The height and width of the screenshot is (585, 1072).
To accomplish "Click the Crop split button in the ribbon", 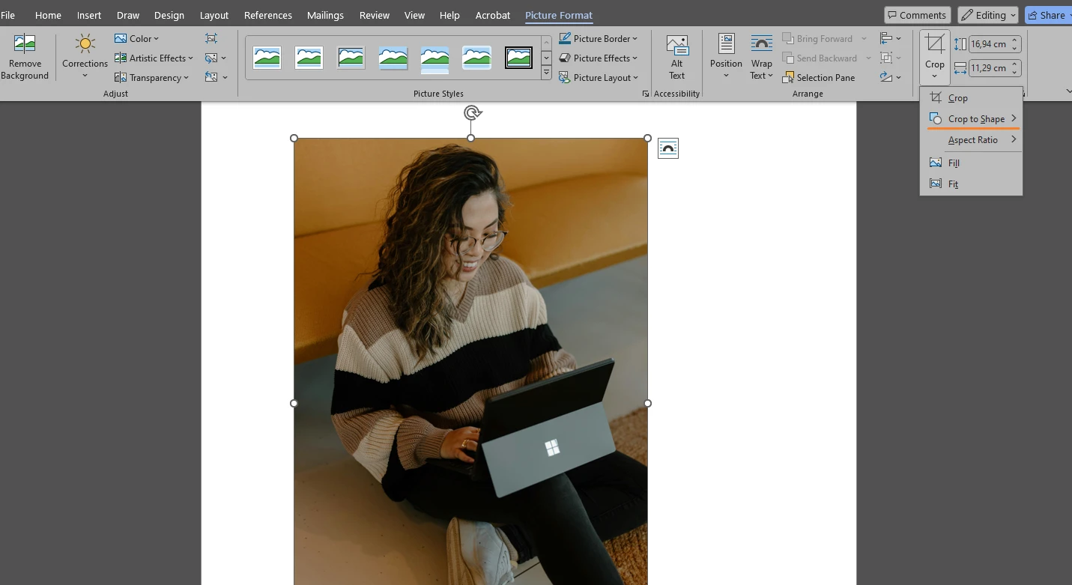I will 935,57.
